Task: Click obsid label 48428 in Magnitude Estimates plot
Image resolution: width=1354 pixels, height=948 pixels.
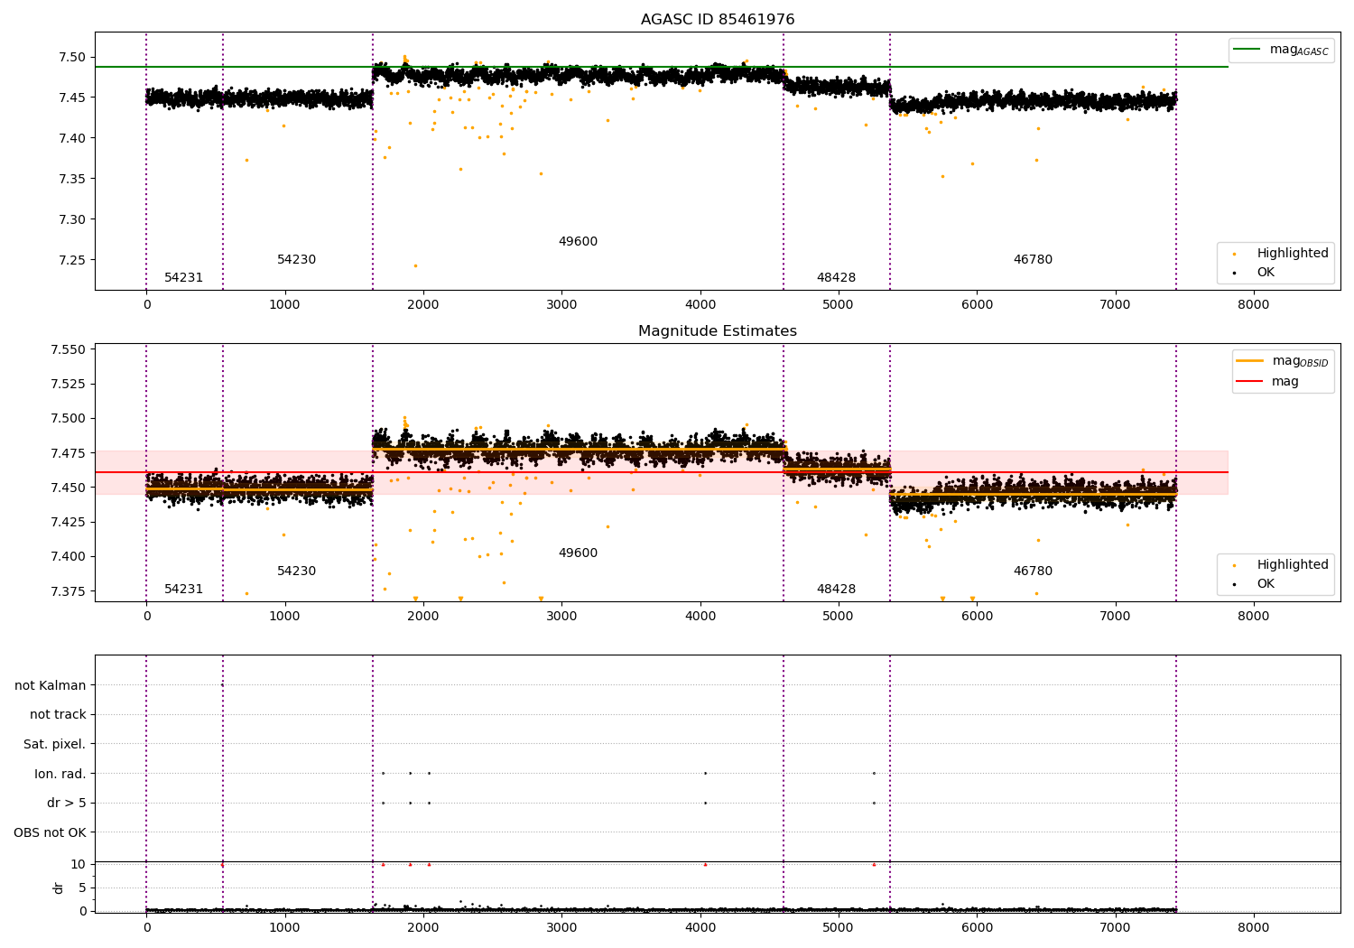Action: point(836,590)
